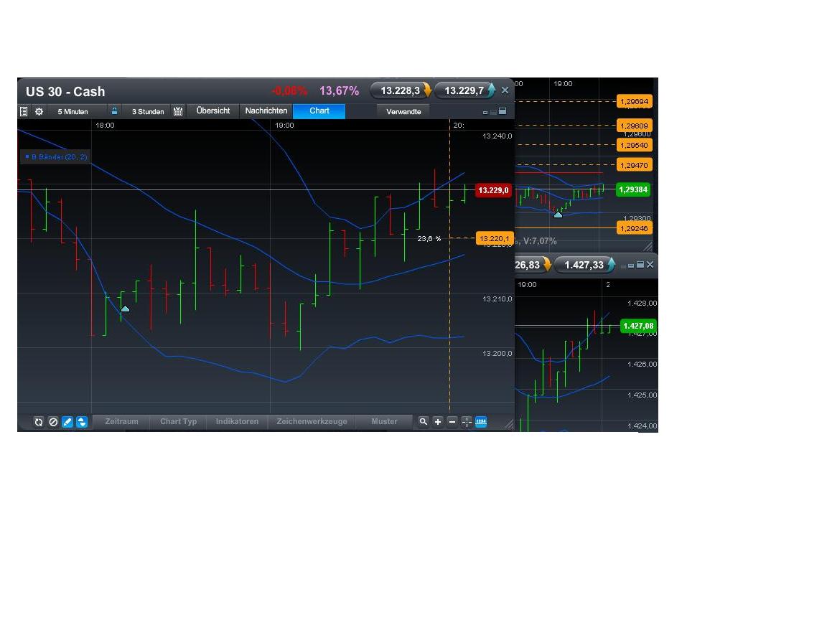Click the orange 1,29246 level in right chart
Viewport: 827px width, 620px height.
pyautogui.click(x=635, y=228)
